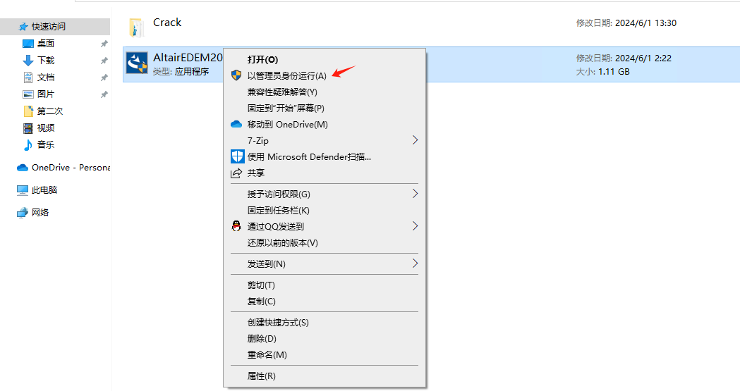
Task: Select the Crack folder name
Action: click(167, 23)
